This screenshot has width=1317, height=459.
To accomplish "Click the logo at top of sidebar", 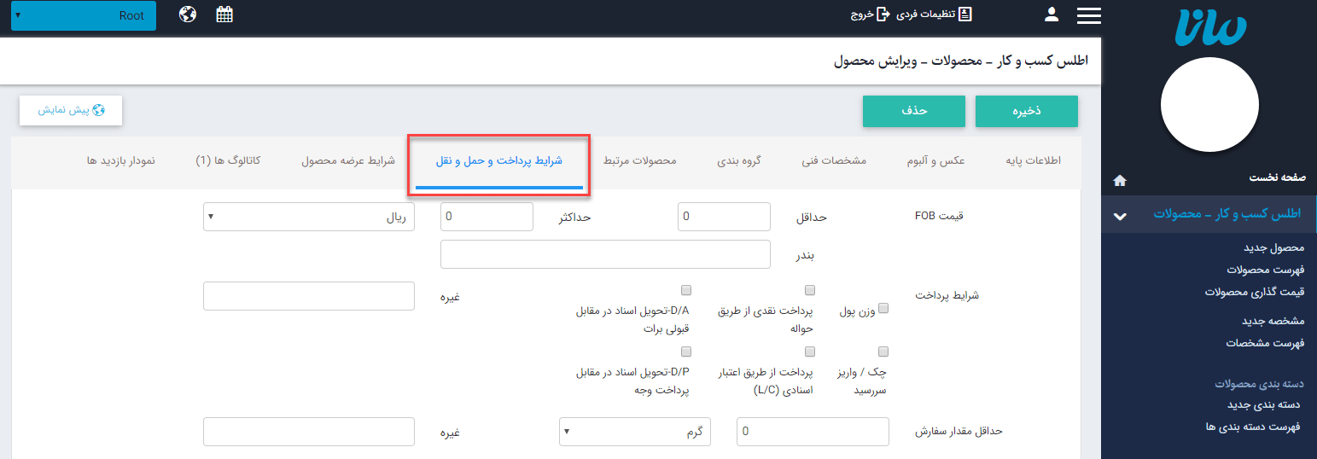I will click(x=1209, y=27).
